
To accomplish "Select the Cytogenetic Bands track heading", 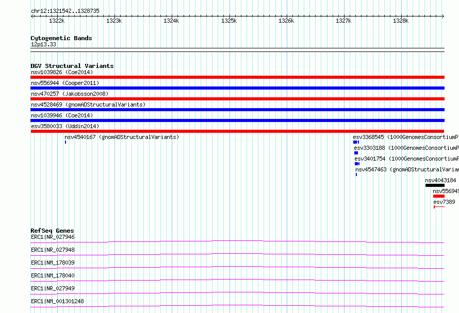I will (x=61, y=38).
